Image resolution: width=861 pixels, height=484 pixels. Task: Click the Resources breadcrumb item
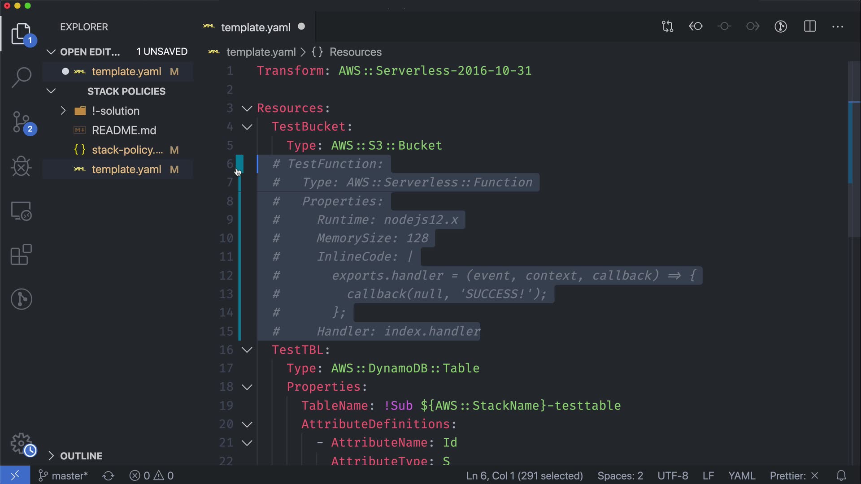355,52
